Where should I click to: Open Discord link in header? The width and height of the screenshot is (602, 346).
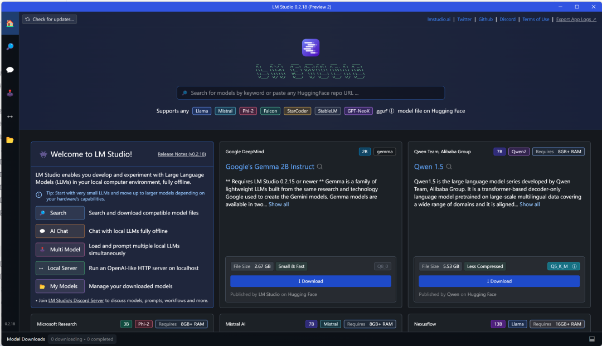508,19
